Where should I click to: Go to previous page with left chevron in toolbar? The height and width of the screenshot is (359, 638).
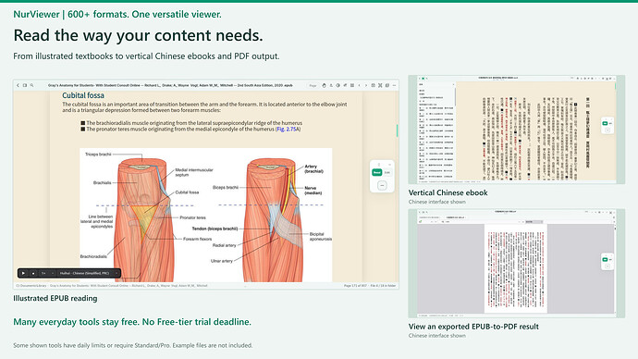point(360,85)
